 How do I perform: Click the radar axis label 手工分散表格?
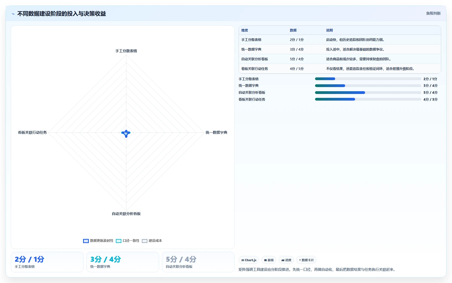pos(126,51)
